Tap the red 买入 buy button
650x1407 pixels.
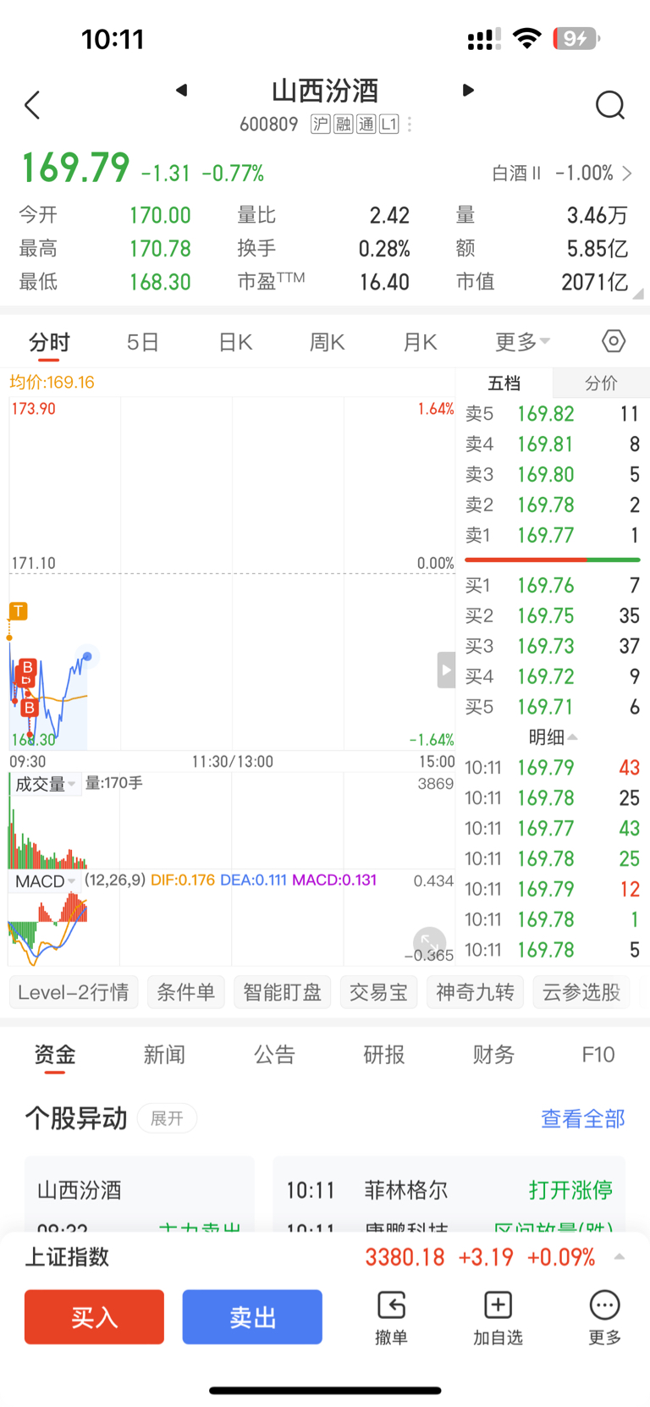pyautogui.click(x=94, y=1317)
